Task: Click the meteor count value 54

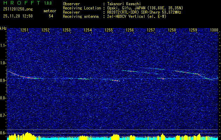Action: coord(51,16)
